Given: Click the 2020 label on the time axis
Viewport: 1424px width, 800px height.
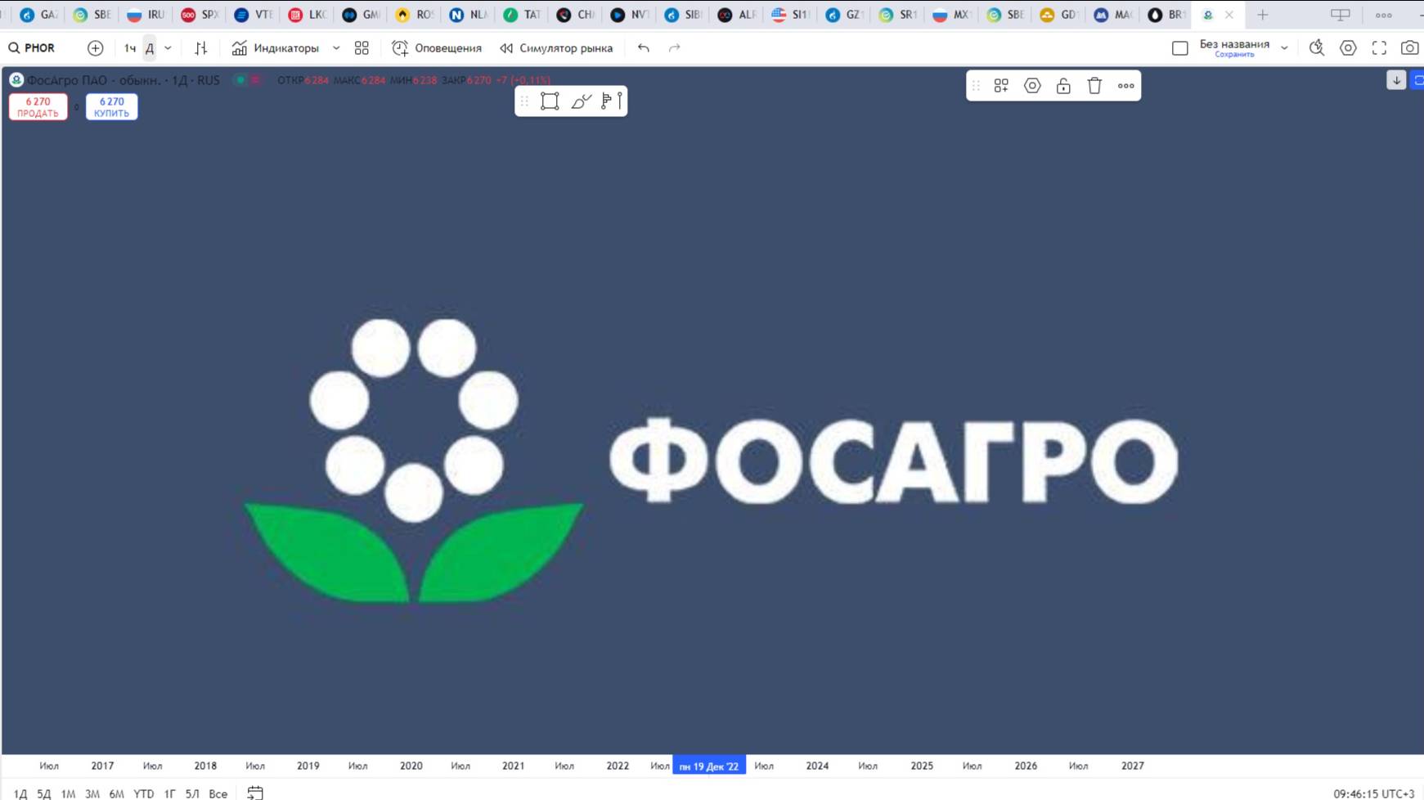Looking at the screenshot, I should point(411,766).
